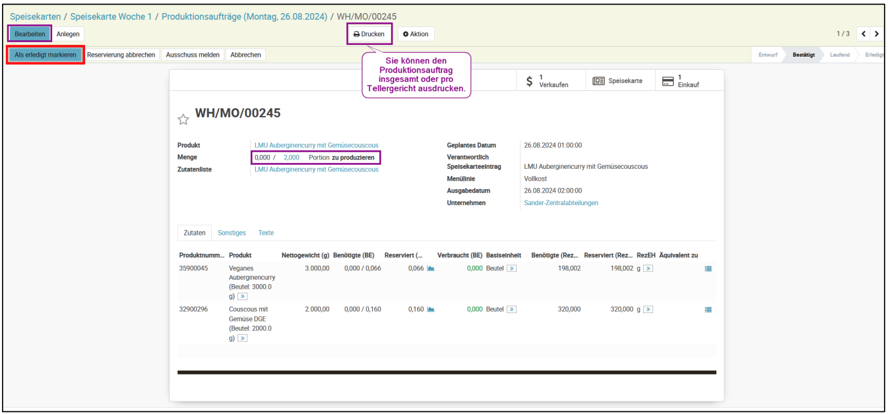
Task: Switch to the Sonstiges tab
Action: pos(232,233)
